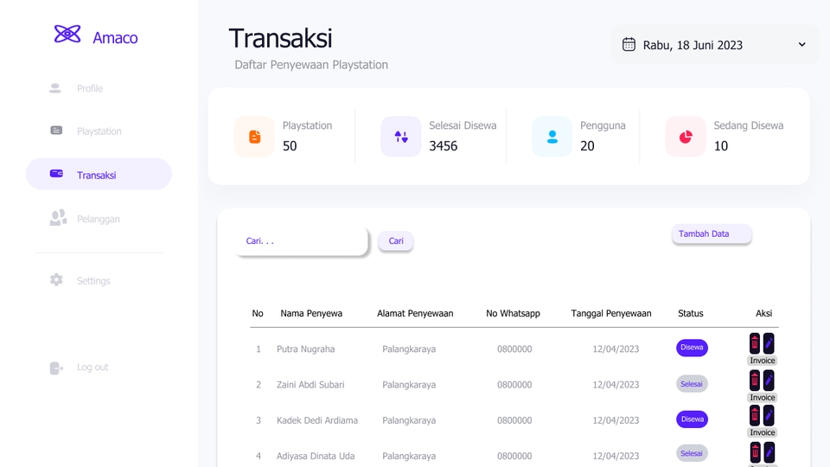Screen dimensions: 830x467
Task: Open Invoice for Zaini Abdi Subari
Action: [763, 398]
